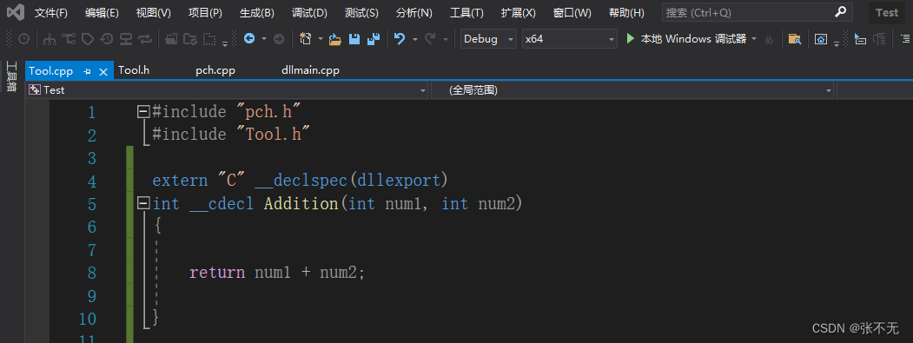Open the Debug configuration dropdown
The height and width of the screenshot is (343, 913).
(488, 39)
